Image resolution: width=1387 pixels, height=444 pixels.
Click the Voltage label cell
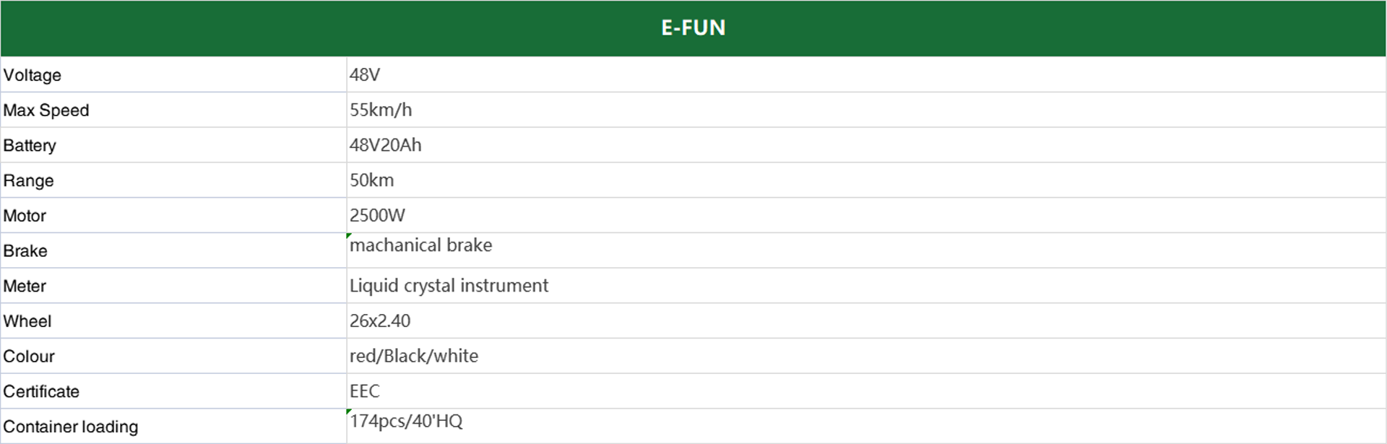tap(173, 74)
